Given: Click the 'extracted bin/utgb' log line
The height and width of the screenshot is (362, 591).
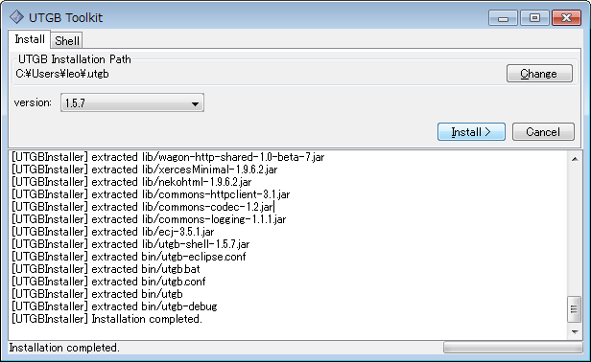Looking at the screenshot, I should pyautogui.click(x=97, y=293).
